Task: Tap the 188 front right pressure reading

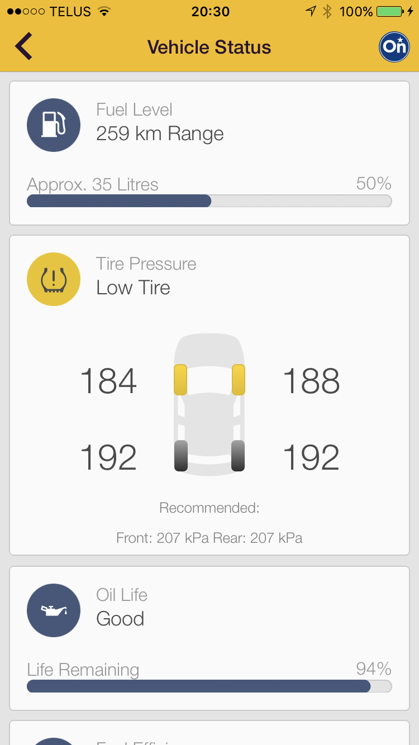Action: [x=311, y=381]
